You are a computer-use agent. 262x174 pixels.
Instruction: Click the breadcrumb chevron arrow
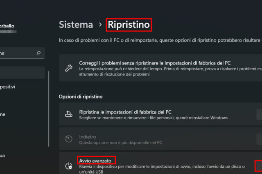click(x=100, y=25)
